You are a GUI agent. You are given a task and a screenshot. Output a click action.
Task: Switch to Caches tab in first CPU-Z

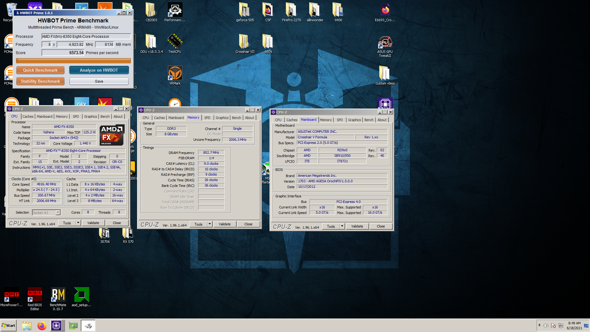click(28, 117)
